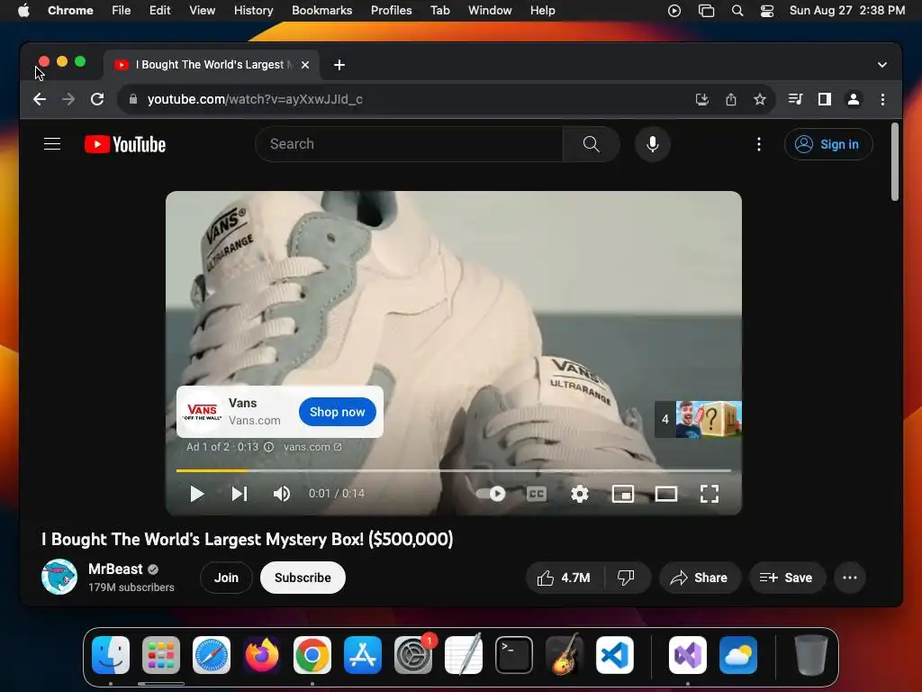The image size is (922, 692).
Task: Open Chrome profile icon
Action: (x=854, y=99)
